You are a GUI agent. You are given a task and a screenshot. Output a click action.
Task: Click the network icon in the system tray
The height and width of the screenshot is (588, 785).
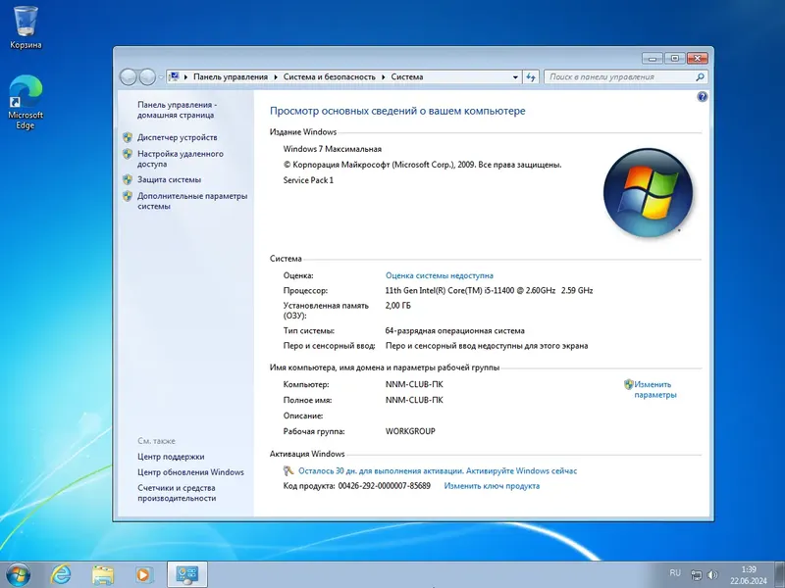pos(697,576)
